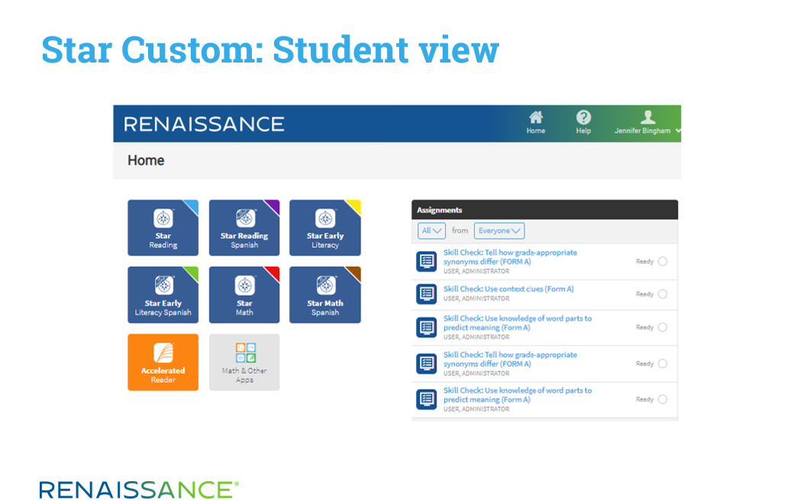
Task: Click the first word parts assignment icon
Action: click(x=427, y=327)
